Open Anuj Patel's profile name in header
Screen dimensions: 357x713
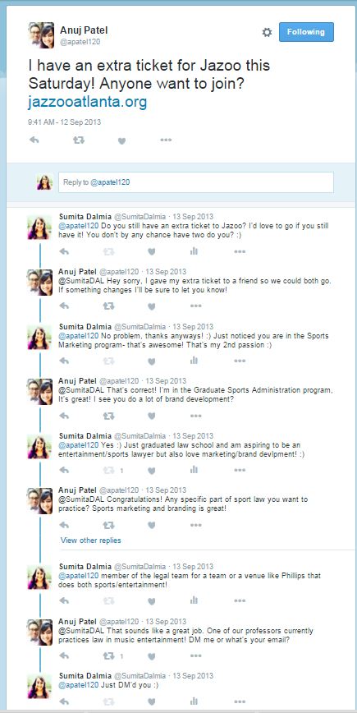point(84,30)
